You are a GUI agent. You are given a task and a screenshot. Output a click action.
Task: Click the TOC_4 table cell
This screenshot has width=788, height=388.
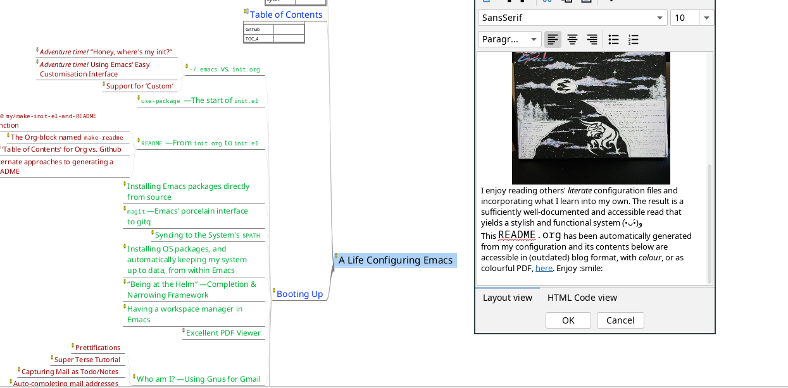tap(259, 39)
